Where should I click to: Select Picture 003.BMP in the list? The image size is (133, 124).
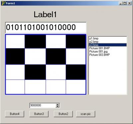(x=108, y=55)
